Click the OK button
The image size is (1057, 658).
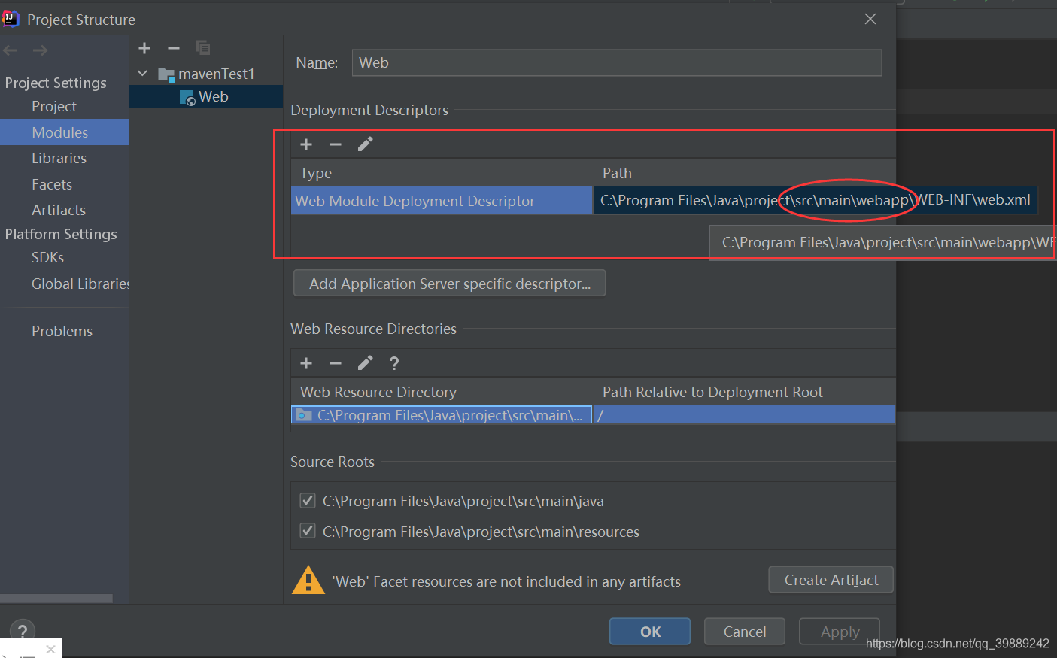pyautogui.click(x=650, y=632)
